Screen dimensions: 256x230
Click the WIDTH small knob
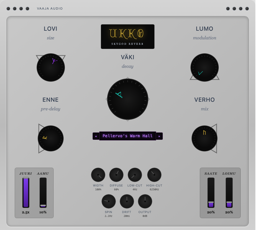tap(98, 175)
